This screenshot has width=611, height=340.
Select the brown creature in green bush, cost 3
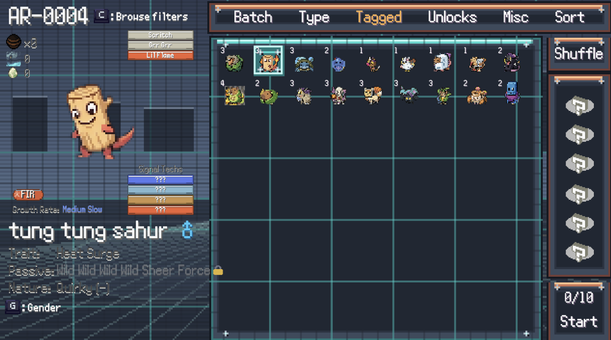coord(234,63)
